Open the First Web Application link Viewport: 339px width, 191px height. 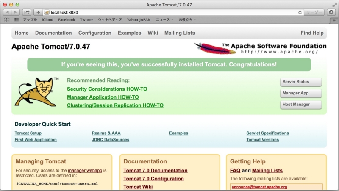(36, 140)
